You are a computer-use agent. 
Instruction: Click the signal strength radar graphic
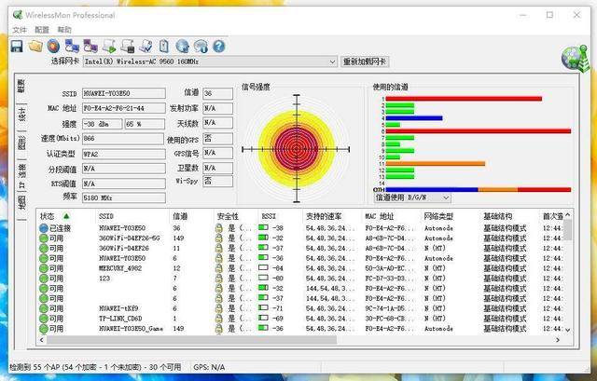[297, 149]
